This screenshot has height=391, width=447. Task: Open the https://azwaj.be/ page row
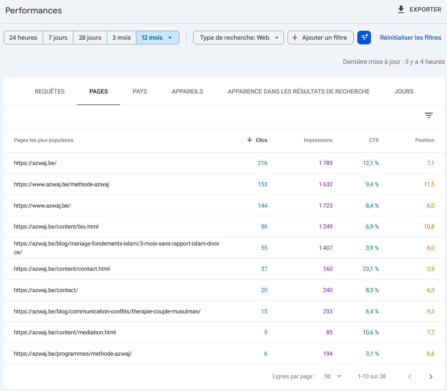point(224,163)
